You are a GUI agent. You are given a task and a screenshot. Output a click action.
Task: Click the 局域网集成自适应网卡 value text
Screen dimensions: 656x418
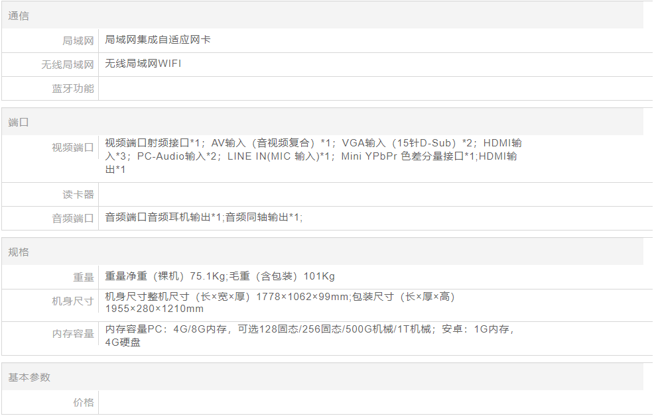pos(158,40)
